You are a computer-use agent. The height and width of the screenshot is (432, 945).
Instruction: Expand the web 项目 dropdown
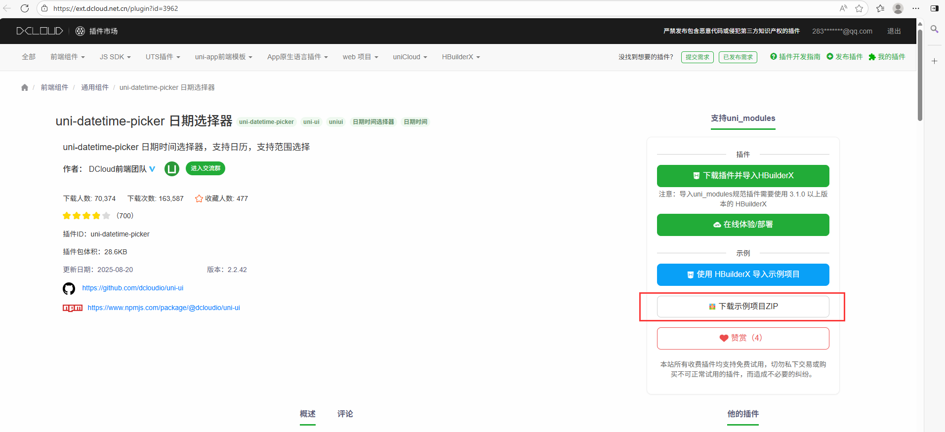[x=361, y=57]
